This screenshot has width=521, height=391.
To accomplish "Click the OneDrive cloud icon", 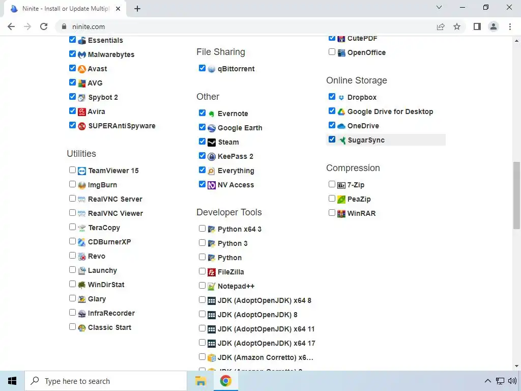I will (341, 126).
